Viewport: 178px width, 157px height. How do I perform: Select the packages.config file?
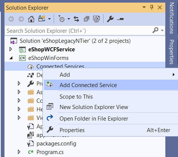tap(56, 144)
